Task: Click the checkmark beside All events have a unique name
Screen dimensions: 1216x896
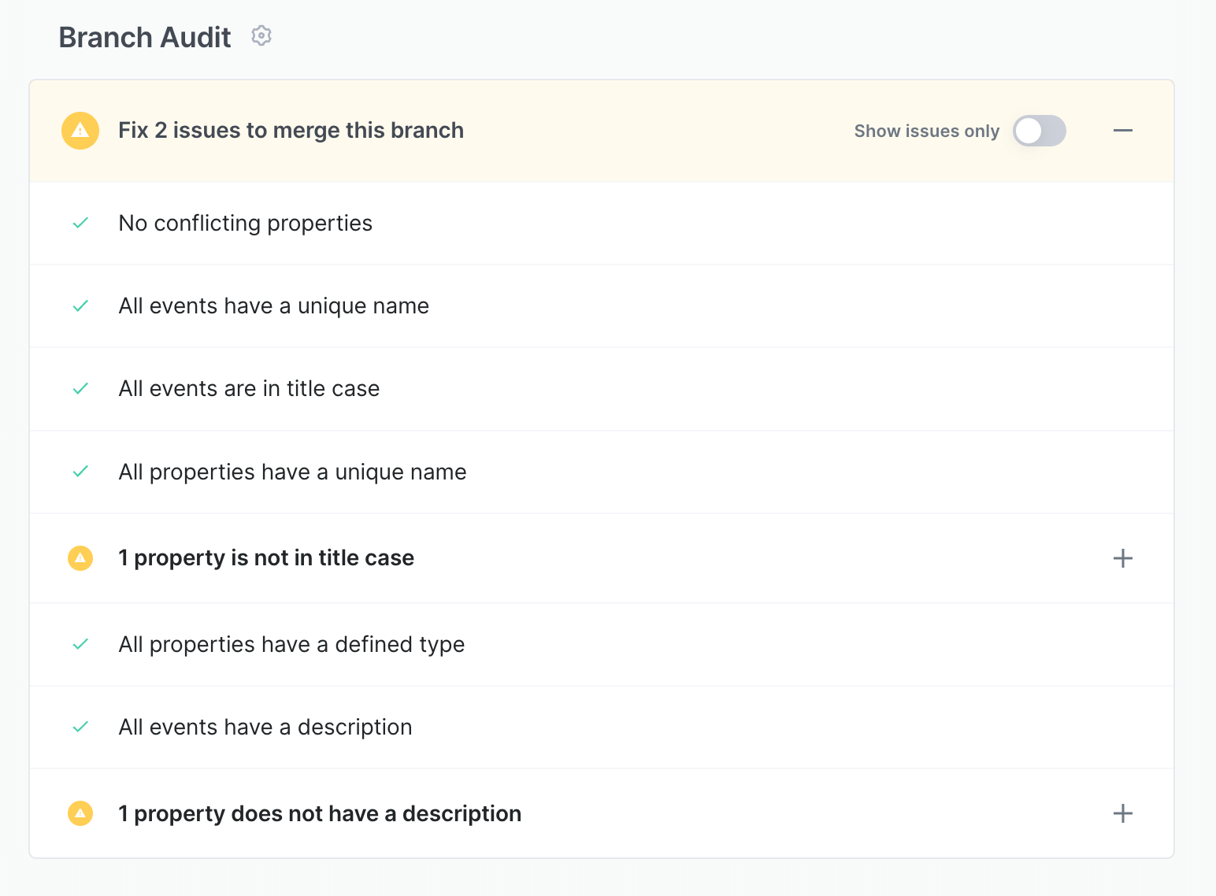Action: pos(80,306)
